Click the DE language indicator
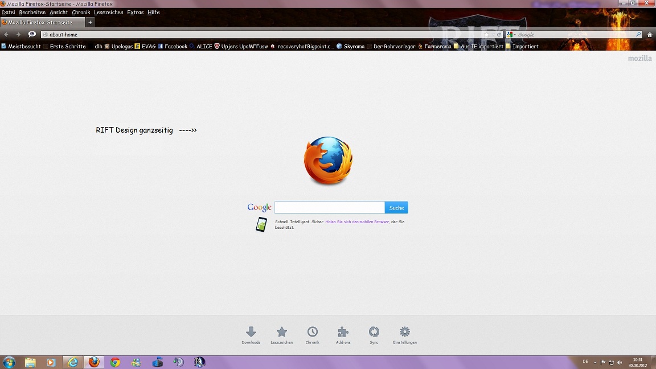The image size is (656, 369). tap(585, 362)
